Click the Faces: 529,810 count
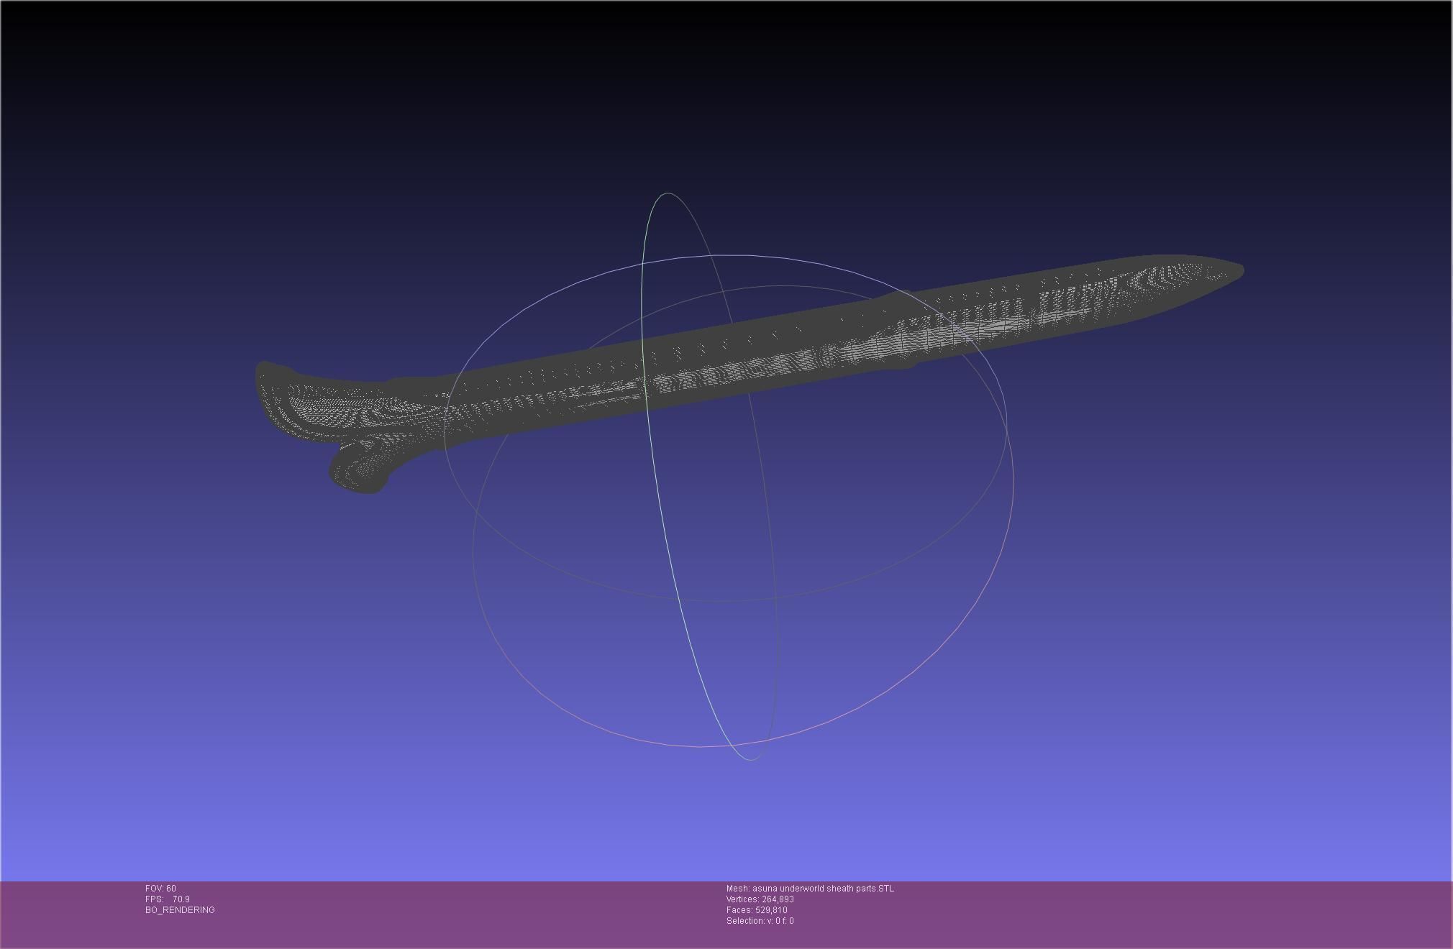Viewport: 1453px width, 949px height. (x=756, y=910)
